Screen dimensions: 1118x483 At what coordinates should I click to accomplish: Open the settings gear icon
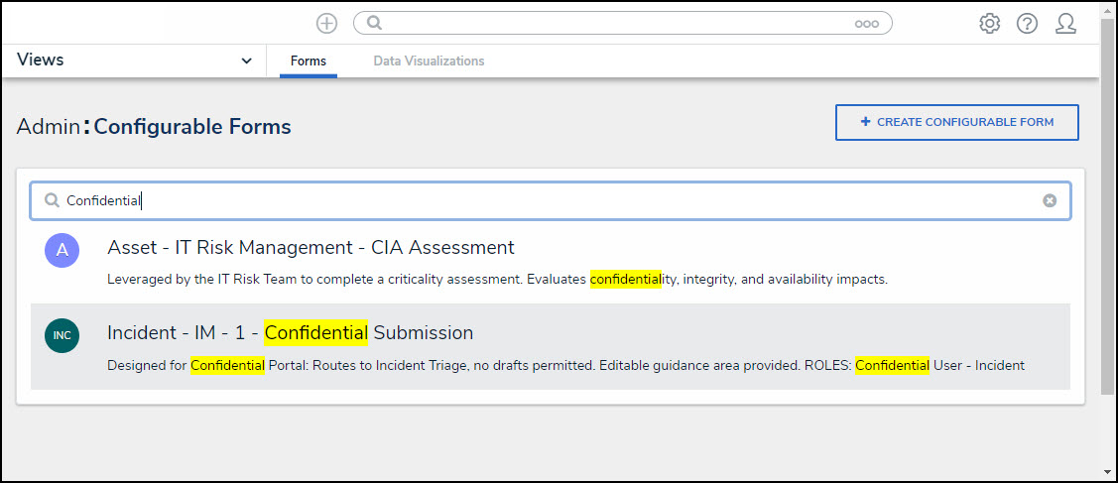pyautogui.click(x=989, y=23)
